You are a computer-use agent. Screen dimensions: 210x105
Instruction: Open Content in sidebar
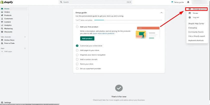(x=7, y=22)
